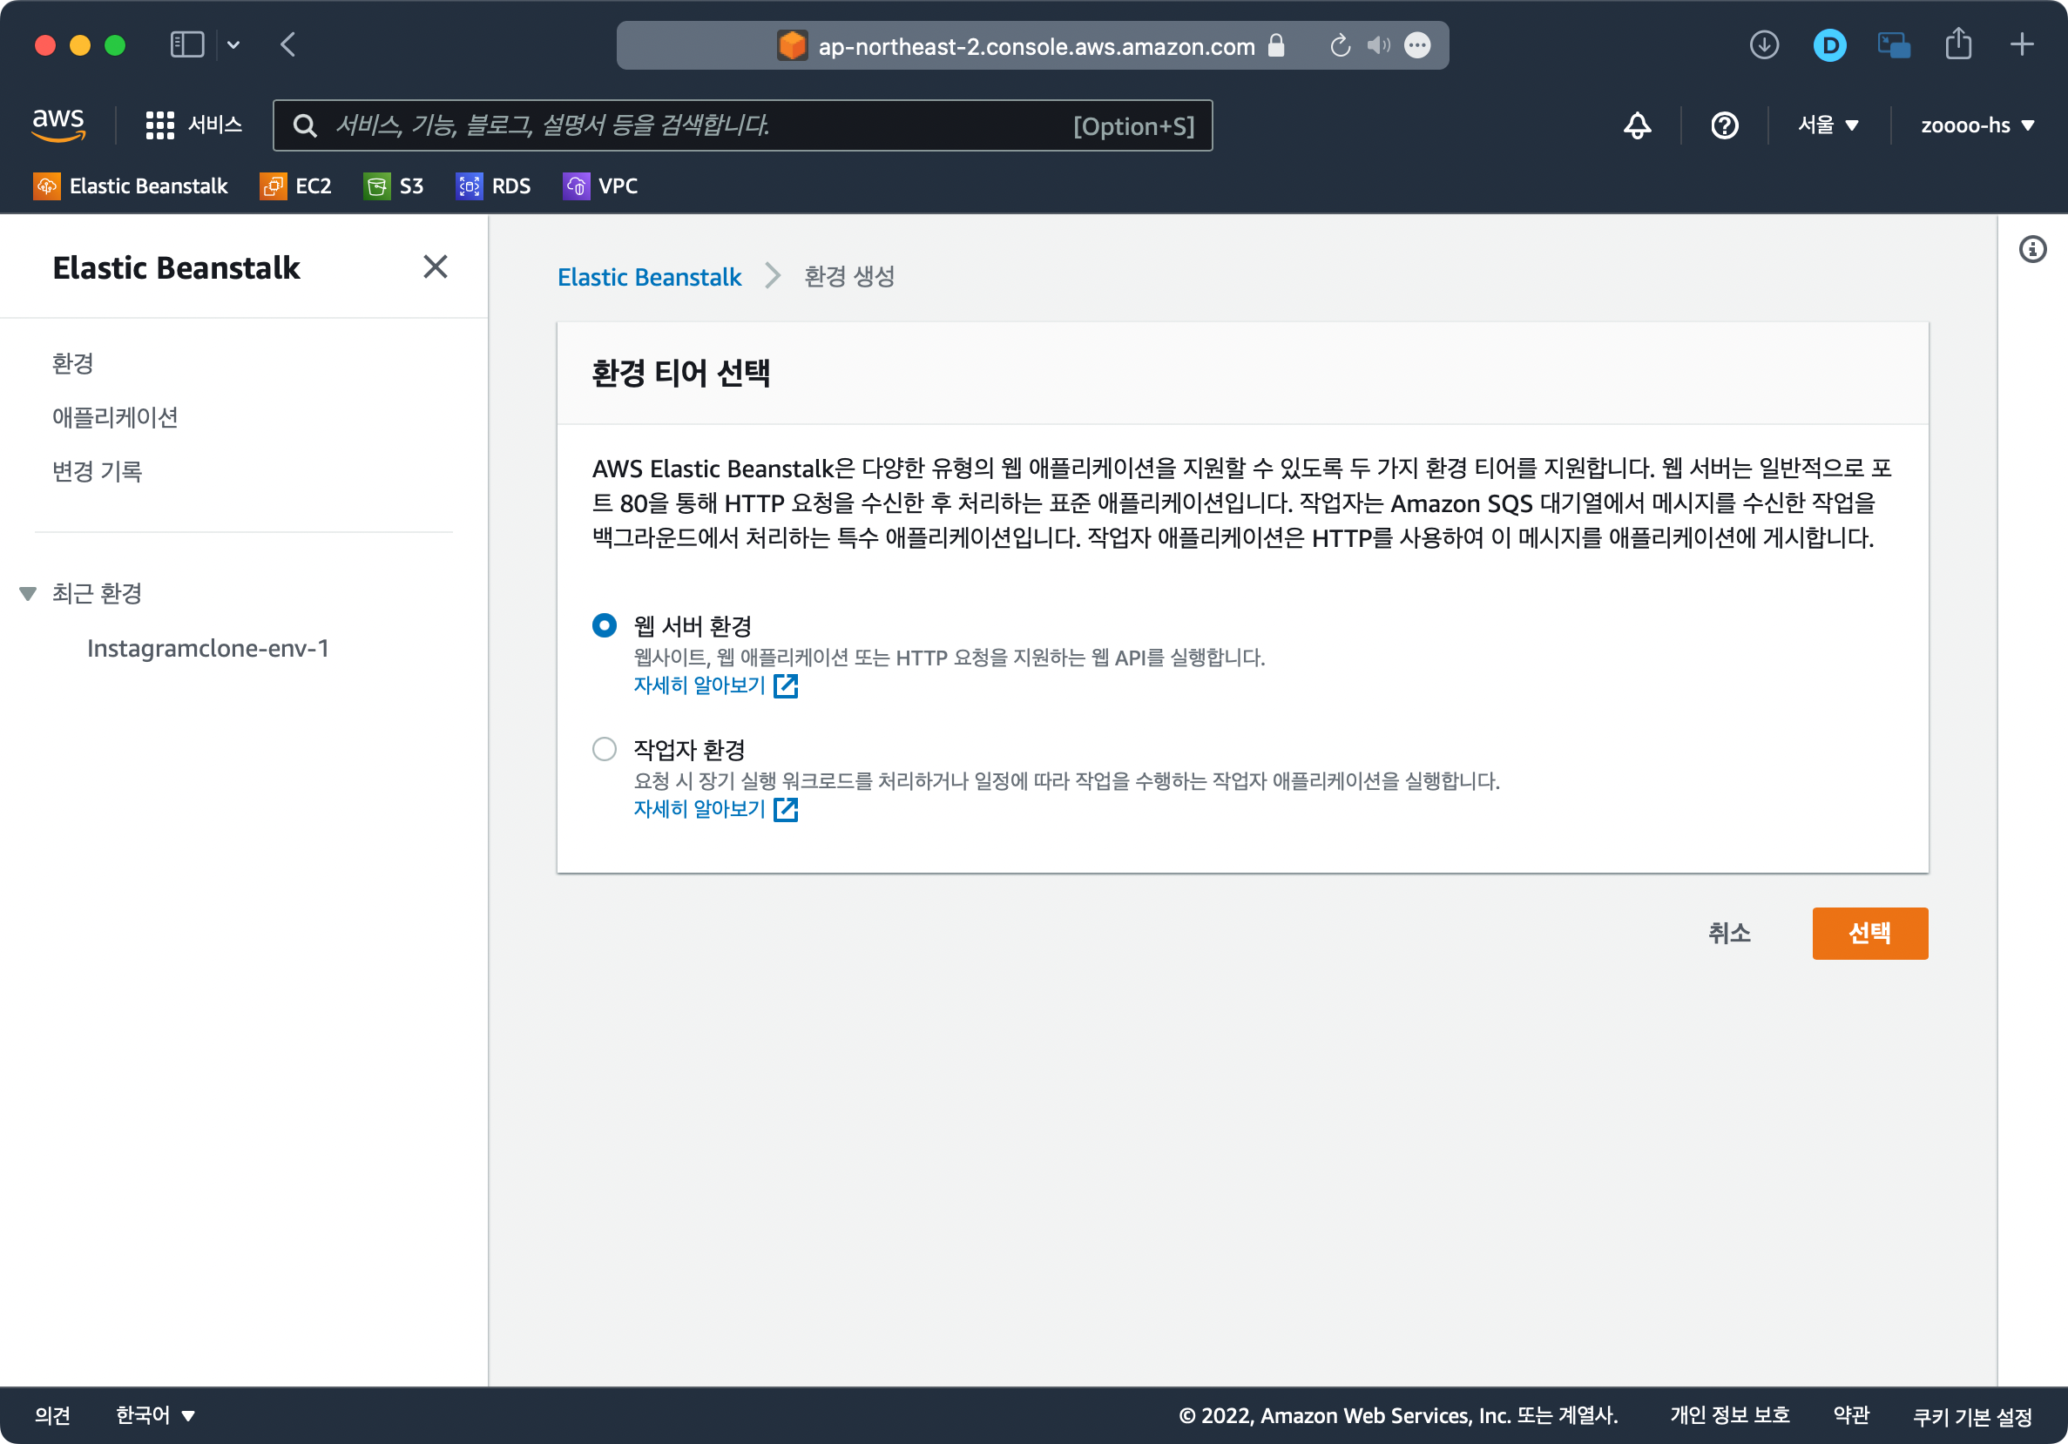Open 개인 정보 보호 footer link
This screenshot has width=2068, height=1444.
click(1729, 1414)
